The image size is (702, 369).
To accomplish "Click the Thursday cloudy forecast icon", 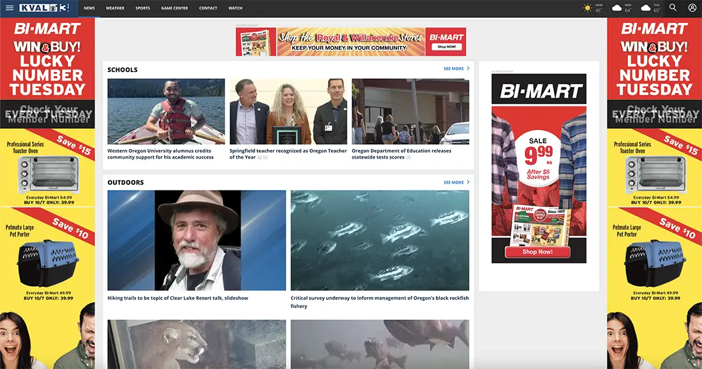I will click(x=646, y=8).
